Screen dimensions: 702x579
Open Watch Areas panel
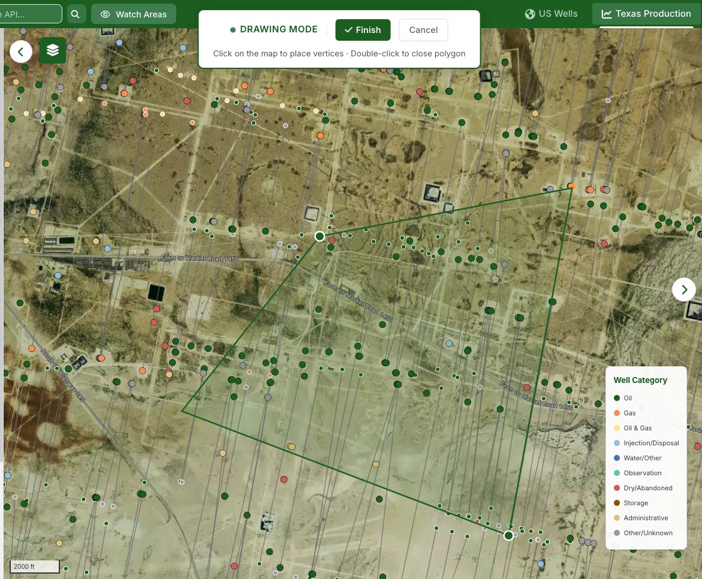pyautogui.click(x=134, y=14)
